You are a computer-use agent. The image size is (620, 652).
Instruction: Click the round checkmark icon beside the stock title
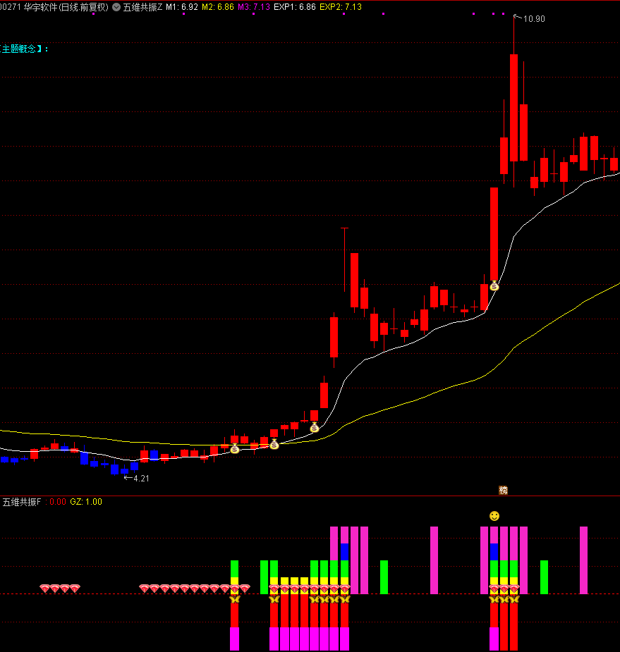coord(116,7)
